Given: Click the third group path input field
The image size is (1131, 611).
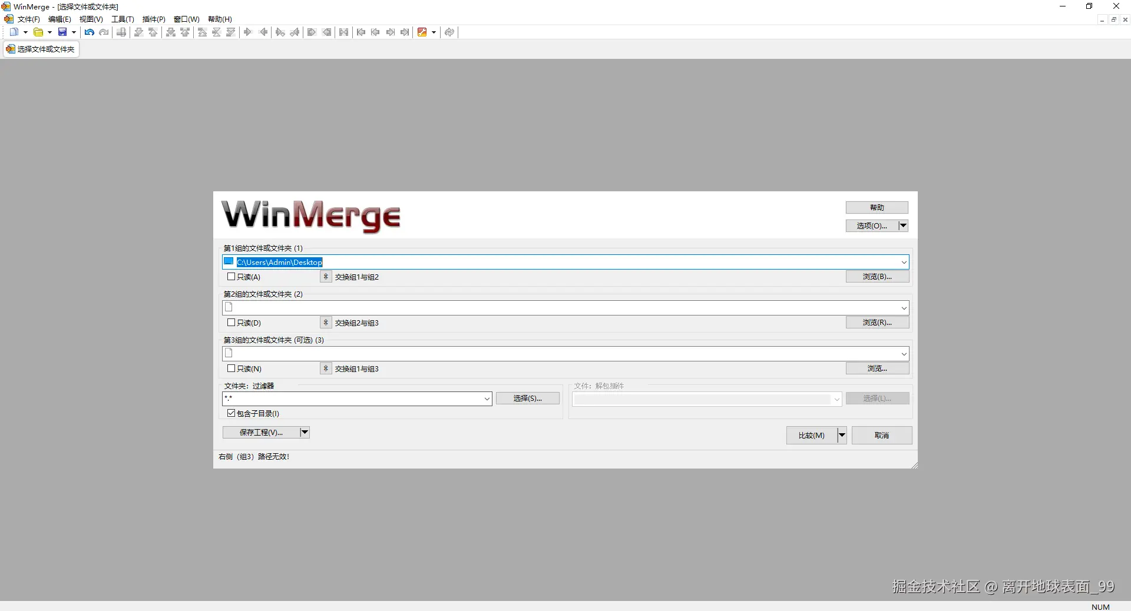Looking at the screenshot, I should [x=567, y=354].
